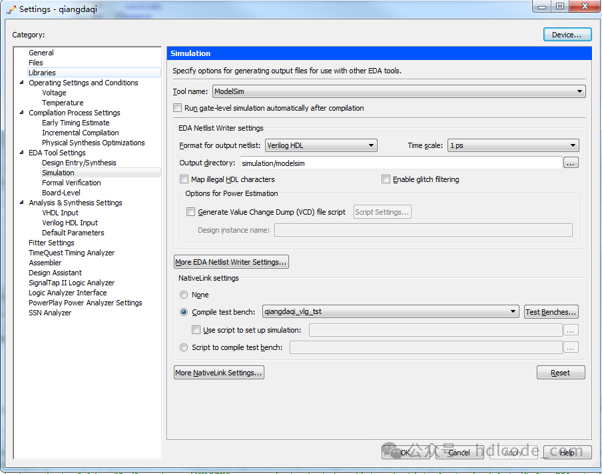Screen dimensions: 602x474
Task: Open Verilog HDL Input settings
Action: [70, 223]
